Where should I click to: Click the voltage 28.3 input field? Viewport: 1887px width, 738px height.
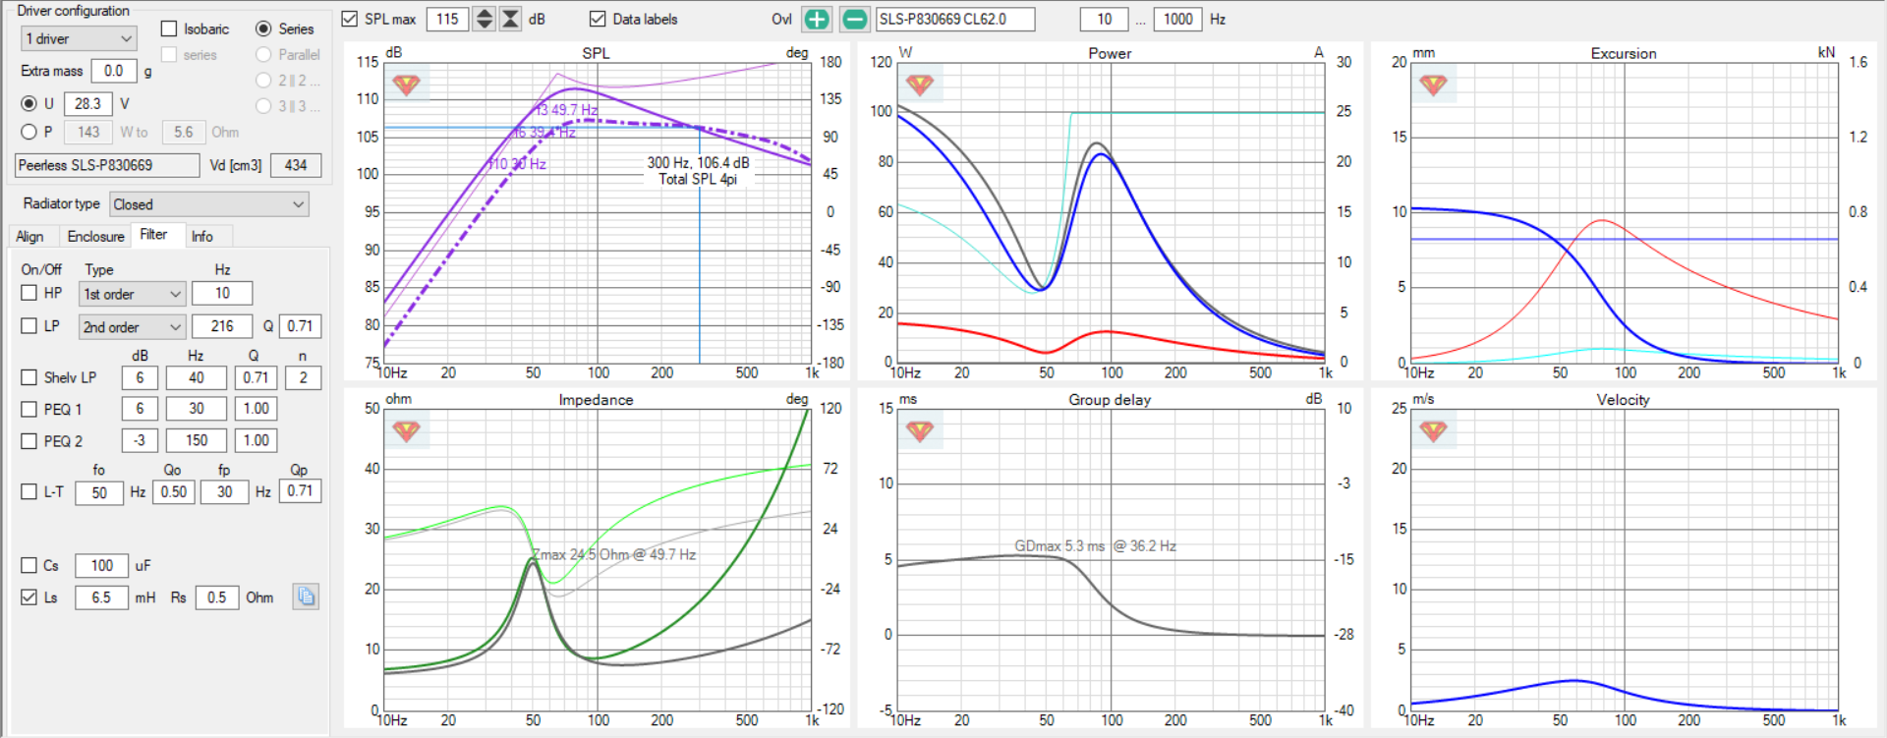[x=87, y=103]
